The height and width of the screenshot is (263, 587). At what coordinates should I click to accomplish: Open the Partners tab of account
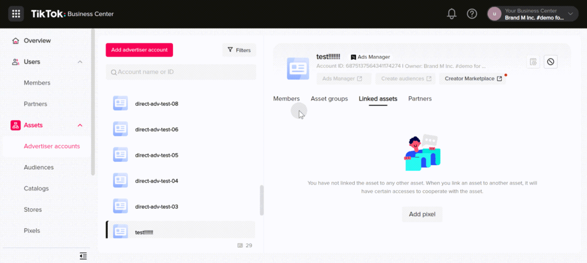click(420, 98)
